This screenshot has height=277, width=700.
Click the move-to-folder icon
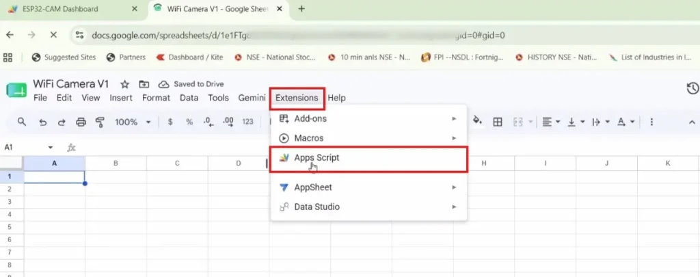(x=144, y=84)
